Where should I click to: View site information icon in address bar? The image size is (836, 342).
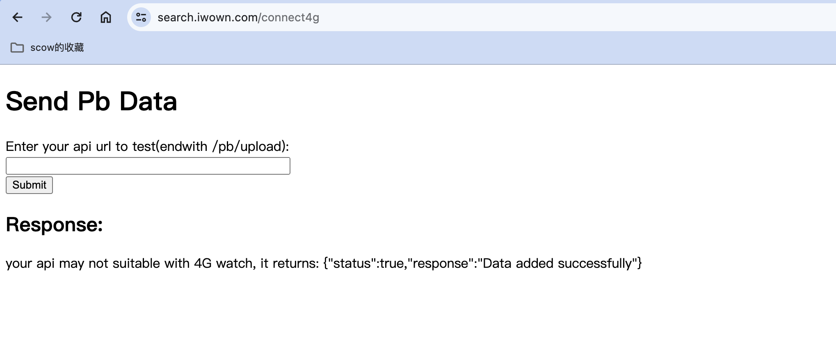(141, 17)
